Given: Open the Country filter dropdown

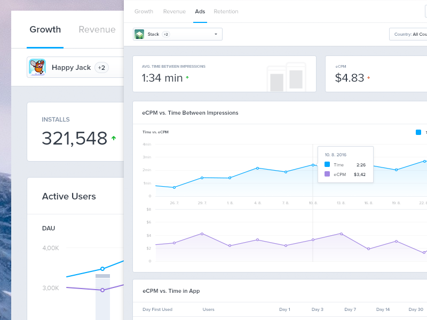Looking at the screenshot, I should pyautogui.click(x=408, y=34).
